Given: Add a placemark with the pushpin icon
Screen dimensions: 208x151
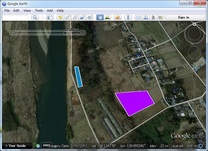Looking at the screenshot, I should (60, 17).
